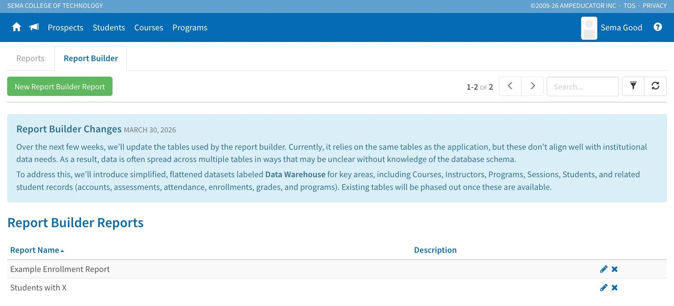The width and height of the screenshot is (674, 306).
Task: Sort by the Report Name column
Action: [37, 250]
